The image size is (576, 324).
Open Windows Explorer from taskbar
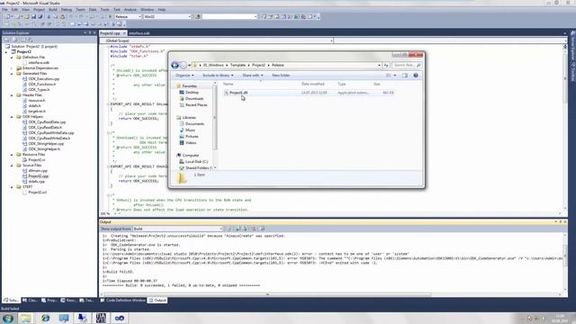[26, 318]
